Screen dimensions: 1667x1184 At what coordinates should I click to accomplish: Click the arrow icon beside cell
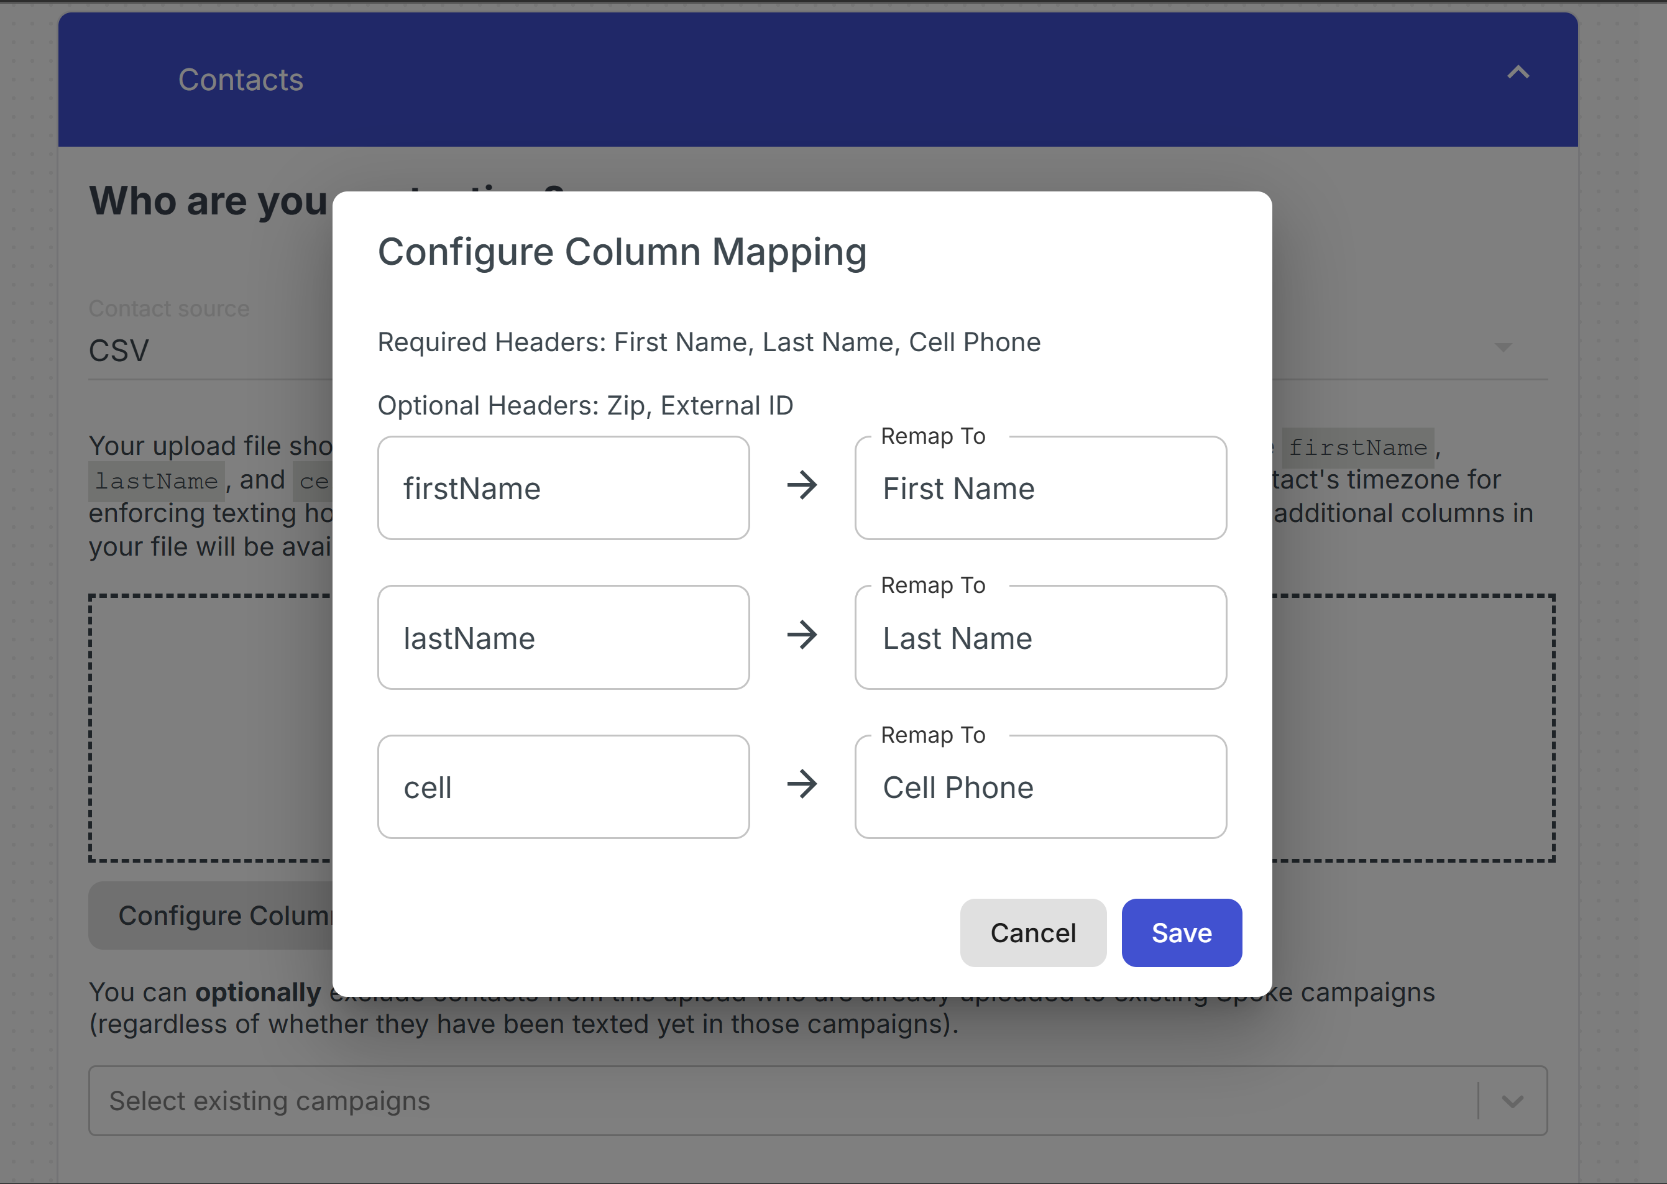point(802,784)
